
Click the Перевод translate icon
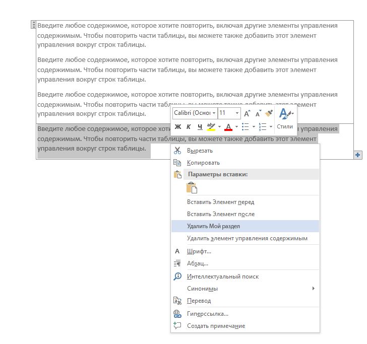coord(177,301)
